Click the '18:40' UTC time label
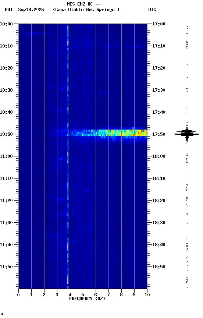The height and width of the screenshot is (318, 203). (x=159, y=245)
